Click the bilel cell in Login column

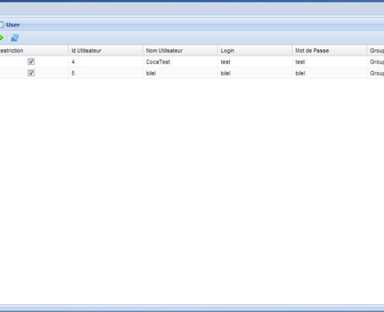click(x=226, y=73)
